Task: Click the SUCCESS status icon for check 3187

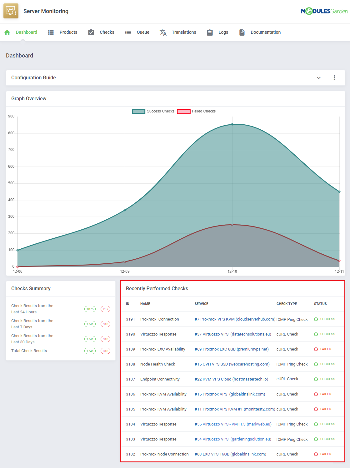Action: pos(316,379)
